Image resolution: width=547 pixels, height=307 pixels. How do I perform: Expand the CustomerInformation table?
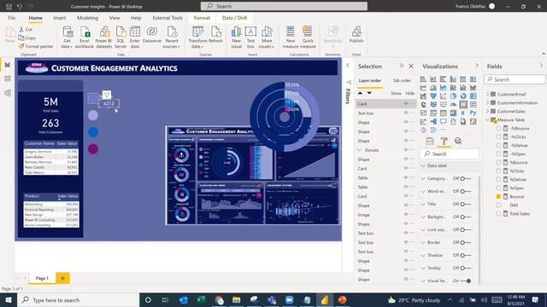pyautogui.click(x=488, y=102)
